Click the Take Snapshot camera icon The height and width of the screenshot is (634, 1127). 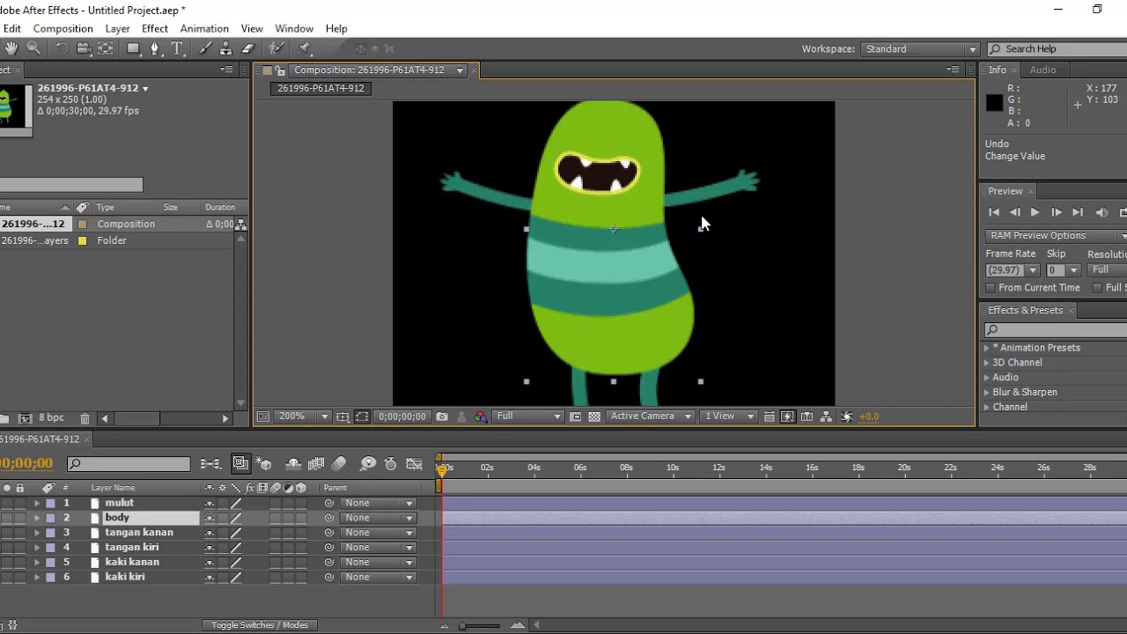coord(442,417)
